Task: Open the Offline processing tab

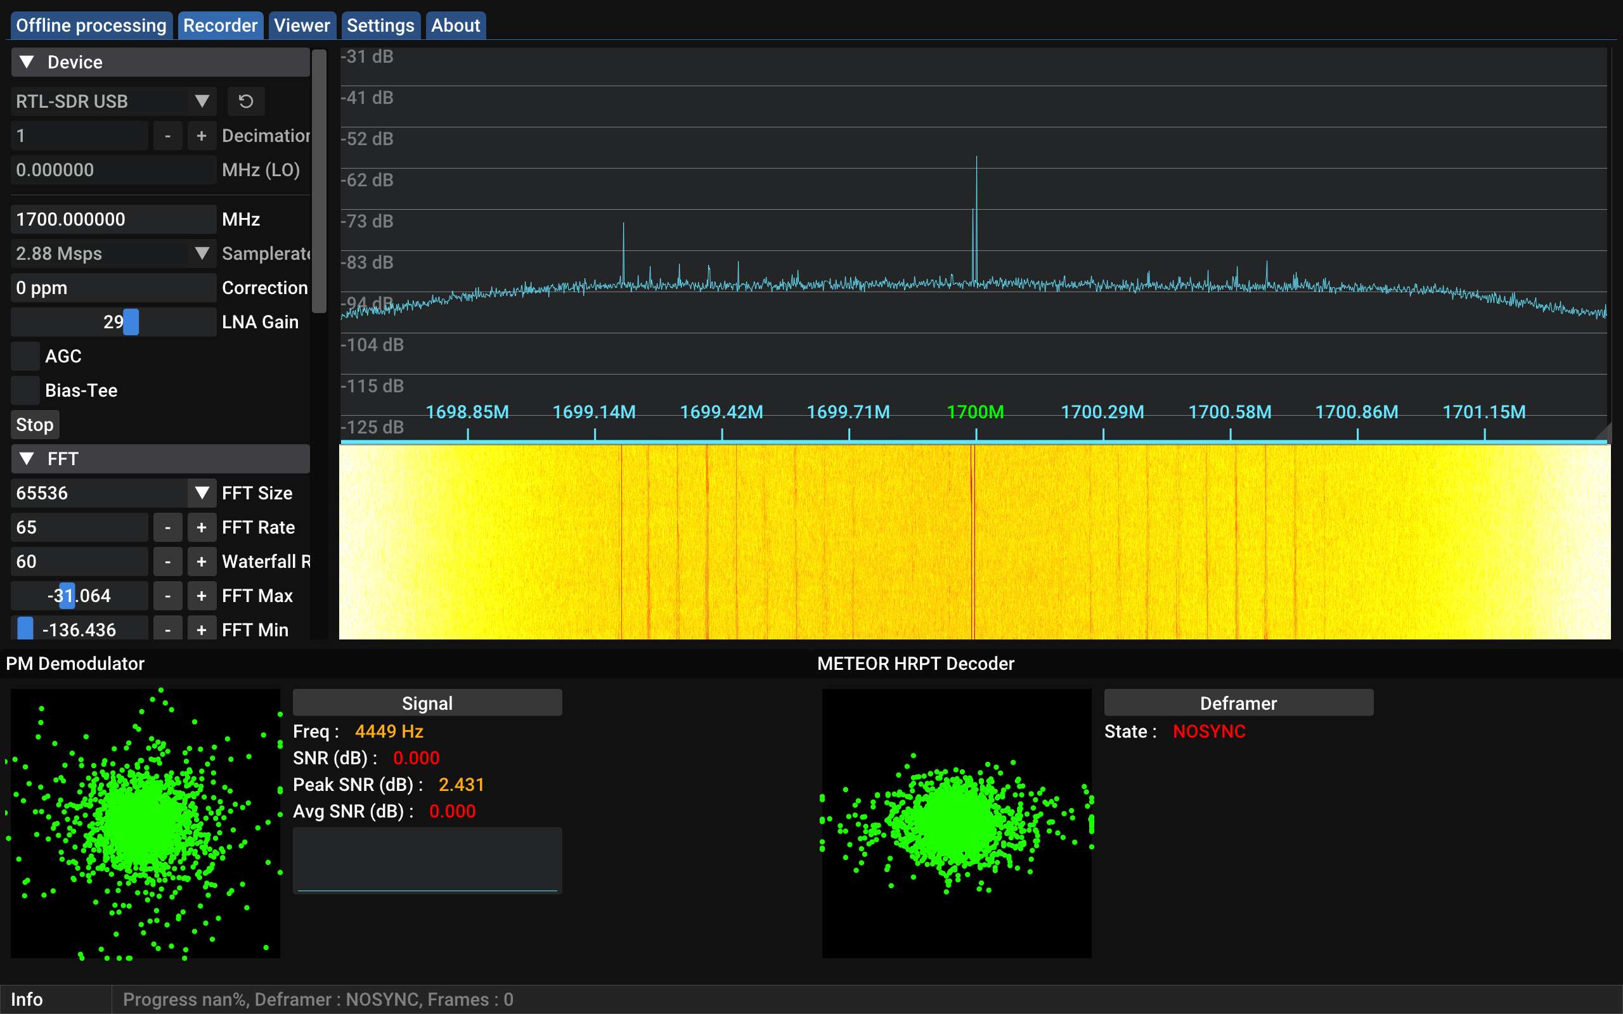Action: [91, 25]
